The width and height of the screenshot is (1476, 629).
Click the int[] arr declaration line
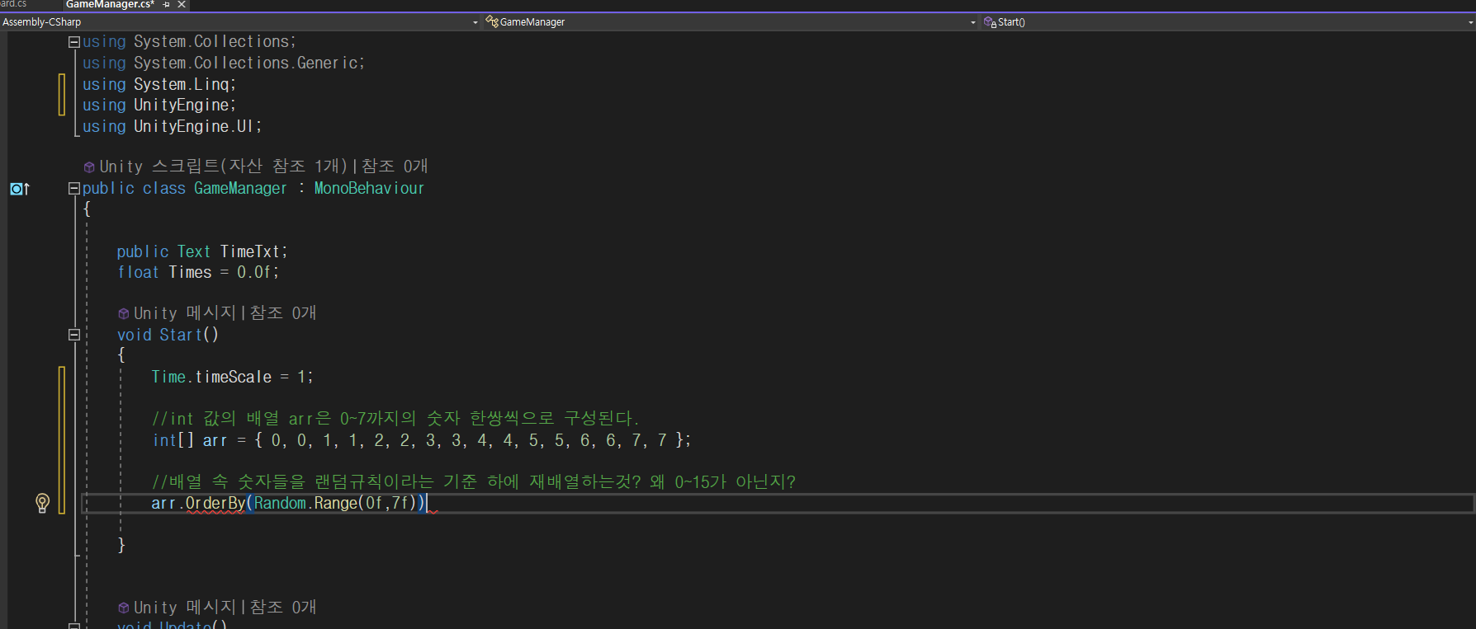tap(422, 440)
